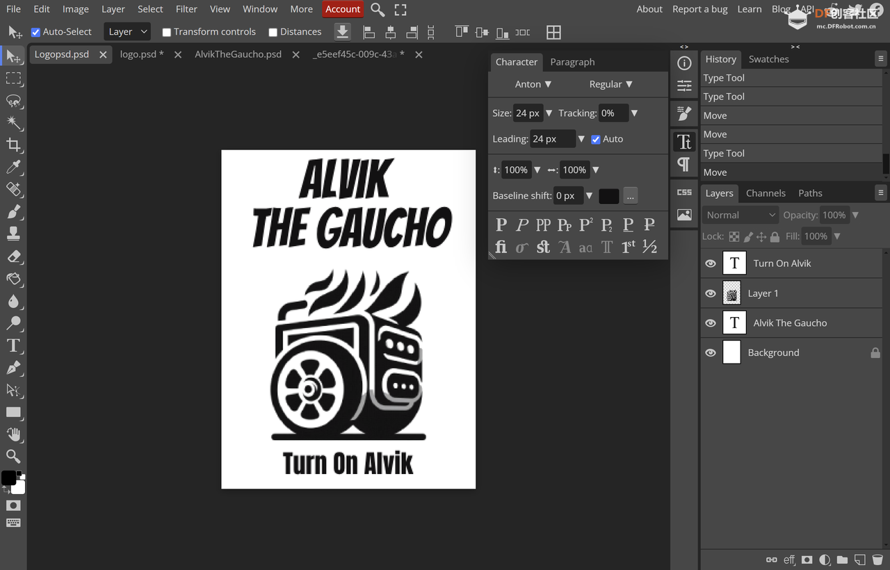Hide the Alvik The Gaucho layer
Screen dimensions: 890x570
click(711, 323)
